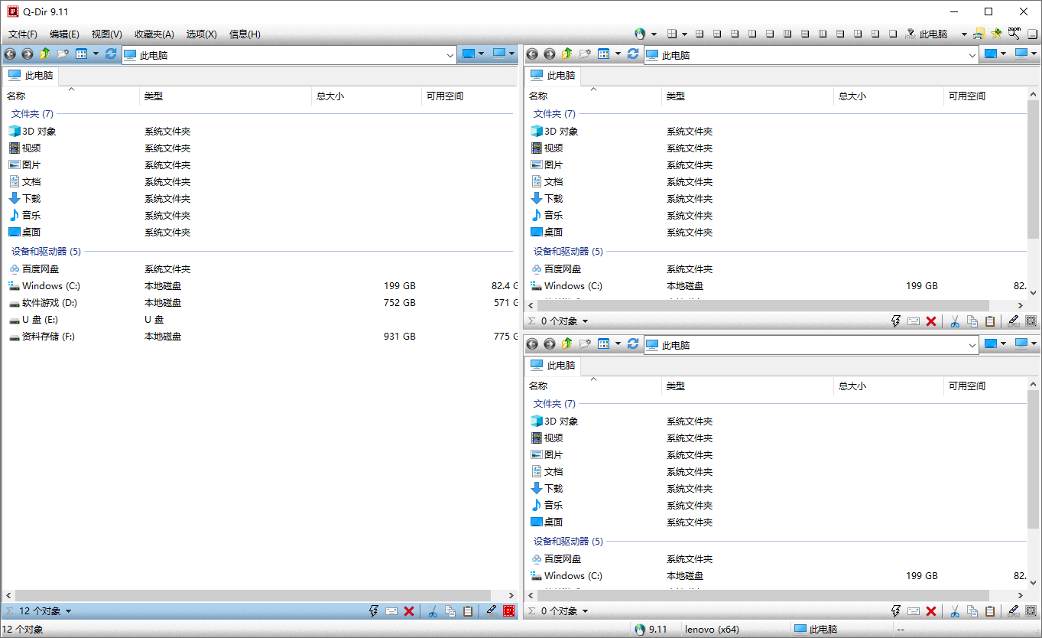Toggle the red square icon in the left pane status bar
Viewport: 1042px width, 638px height.
tap(509, 611)
